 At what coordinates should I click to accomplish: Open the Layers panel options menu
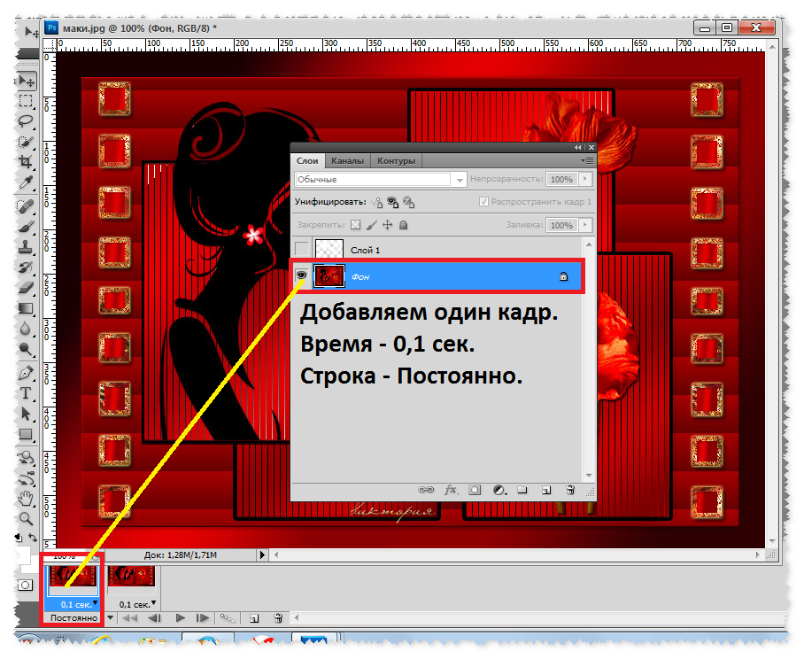click(588, 160)
